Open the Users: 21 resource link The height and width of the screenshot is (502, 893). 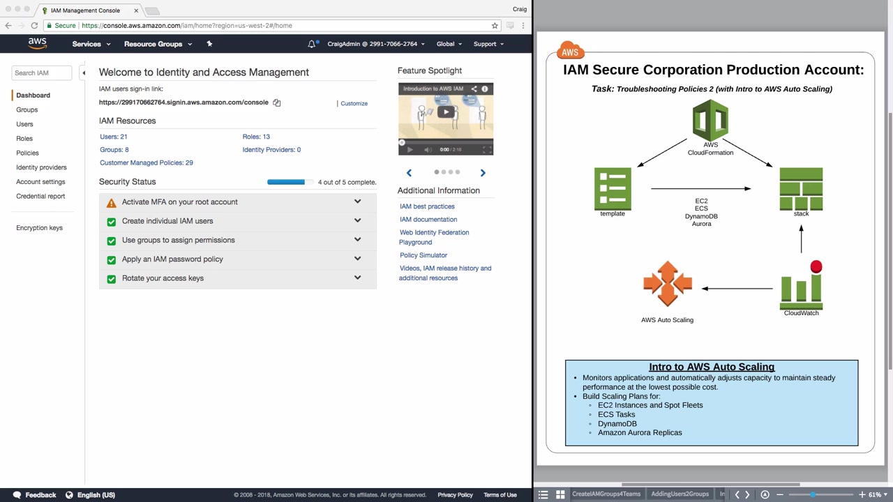(114, 137)
